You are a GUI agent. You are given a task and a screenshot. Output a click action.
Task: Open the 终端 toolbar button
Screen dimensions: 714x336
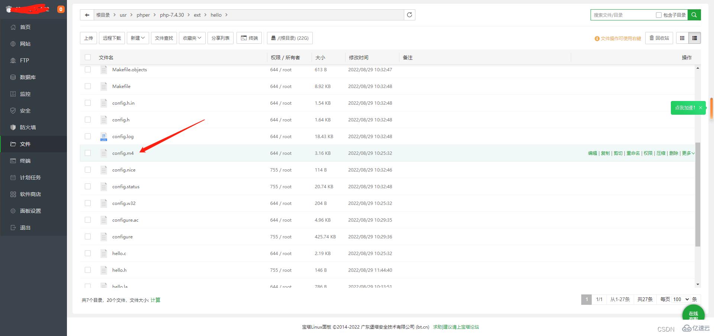point(249,38)
